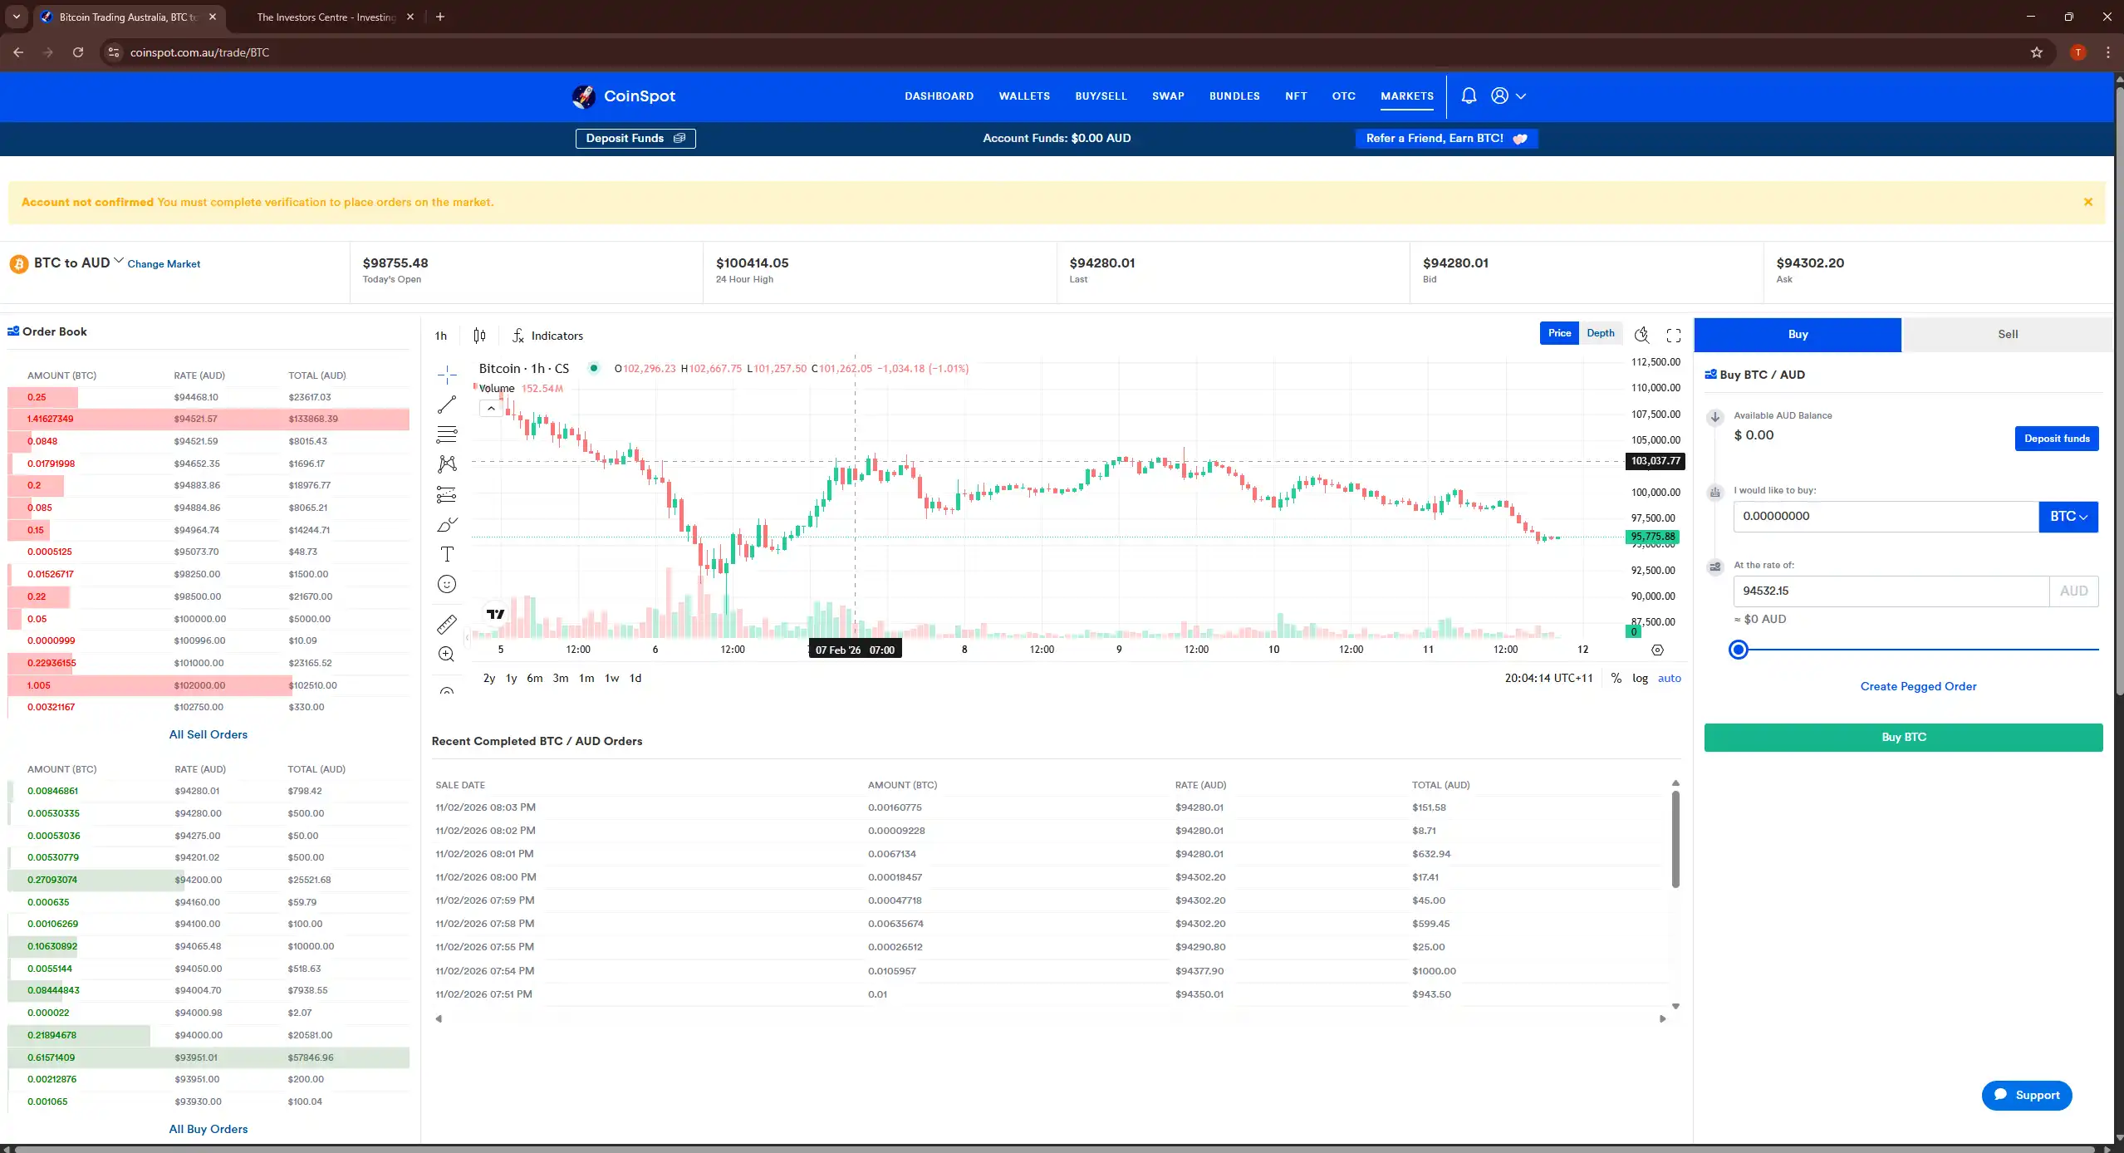Select the Buy tab

click(1798, 335)
